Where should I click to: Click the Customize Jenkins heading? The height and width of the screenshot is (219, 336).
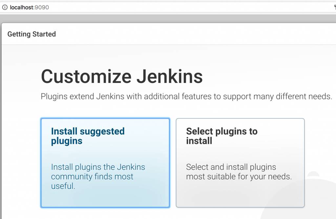[x=122, y=76]
